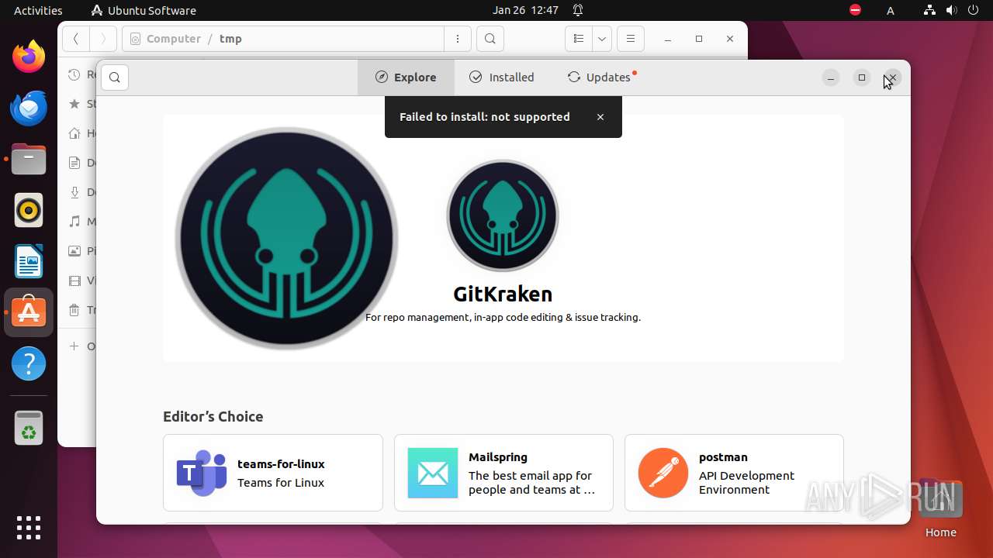The image size is (993, 558).
Task: Open the Files hamburger menu
Action: coord(631,39)
